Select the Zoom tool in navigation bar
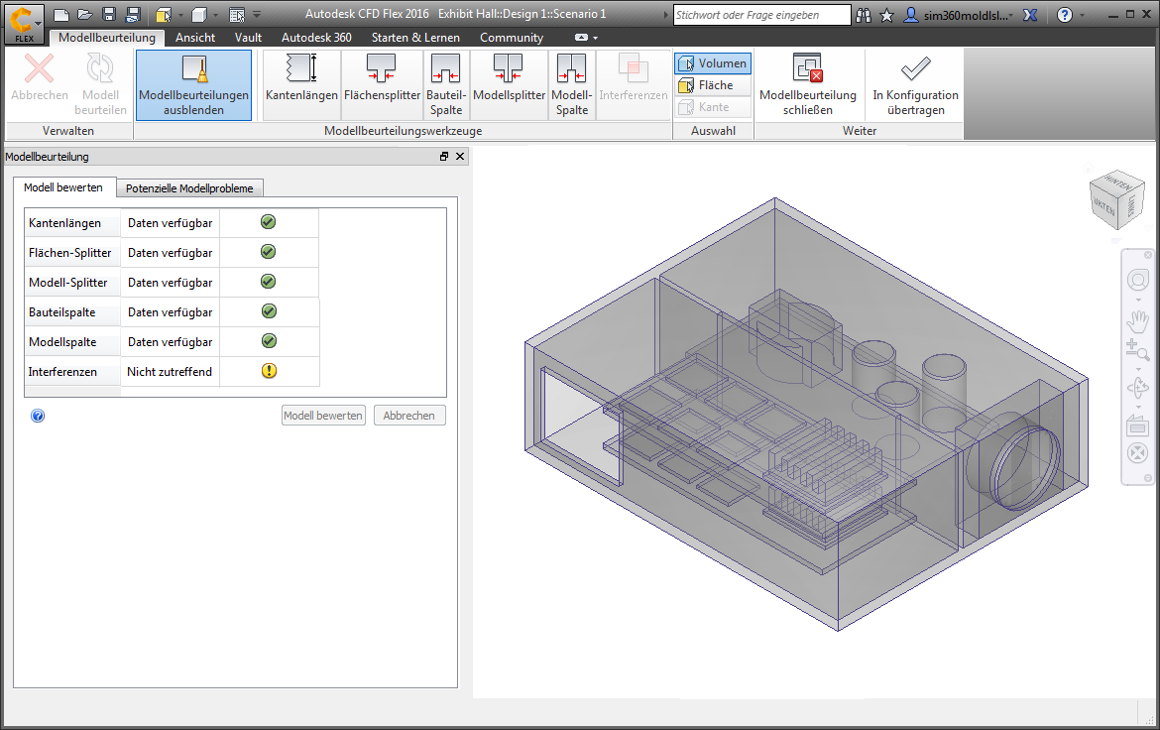 [1137, 349]
